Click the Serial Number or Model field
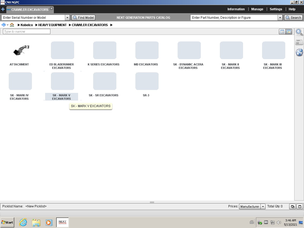This screenshot has height=228, width=304. tap(33, 17)
